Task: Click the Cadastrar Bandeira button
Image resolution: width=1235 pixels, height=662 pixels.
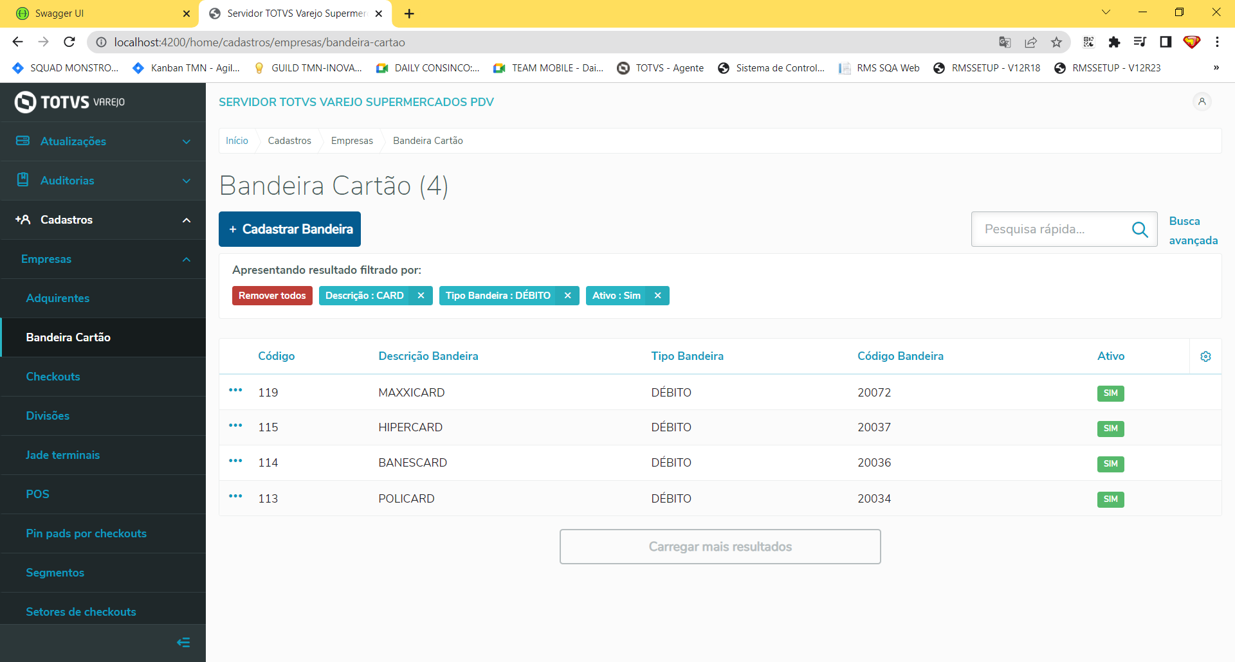Action: pos(289,229)
